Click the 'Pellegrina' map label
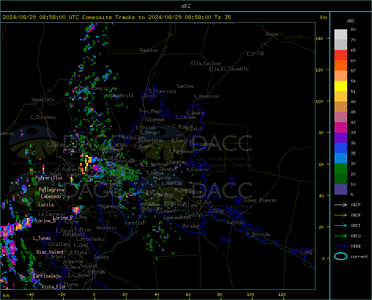Screen dimensions: 372x300 51,190
